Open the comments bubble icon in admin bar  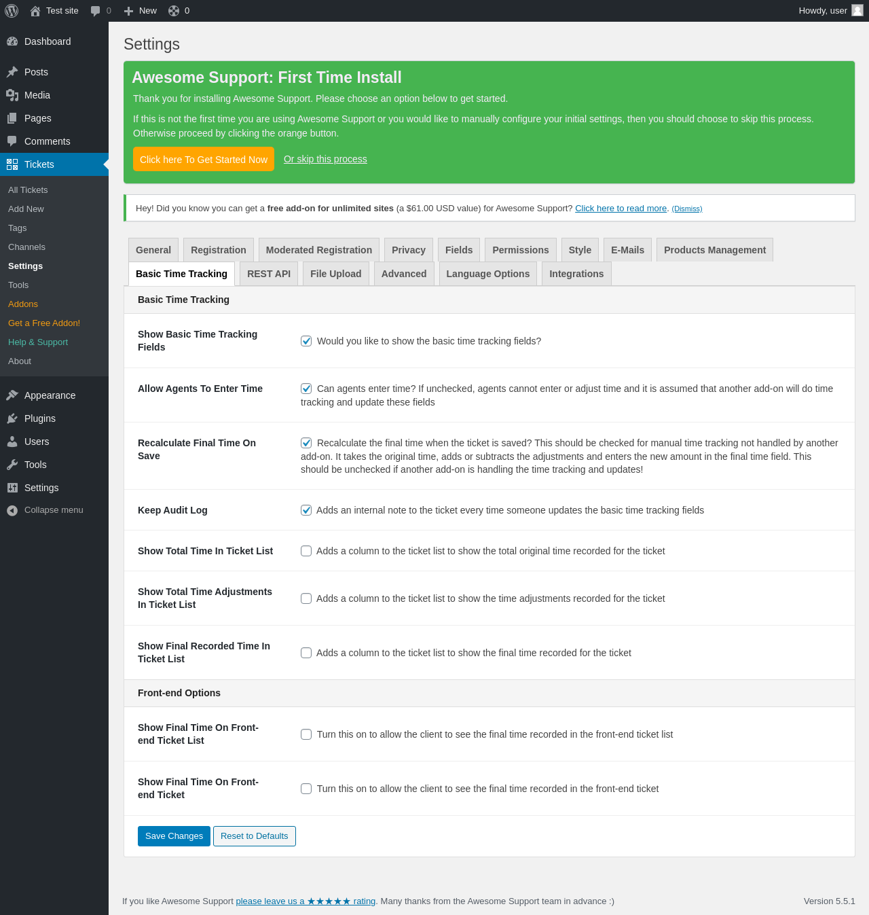click(x=96, y=11)
